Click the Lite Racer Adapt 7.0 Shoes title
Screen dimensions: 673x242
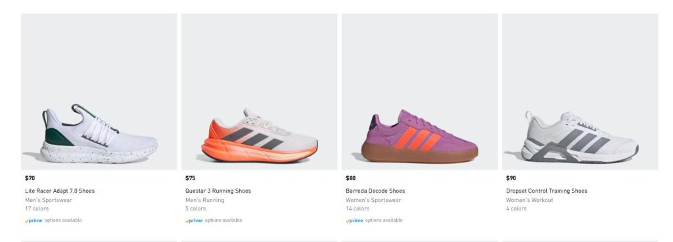tap(60, 191)
